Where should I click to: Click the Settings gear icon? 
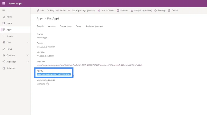point(156,10)
